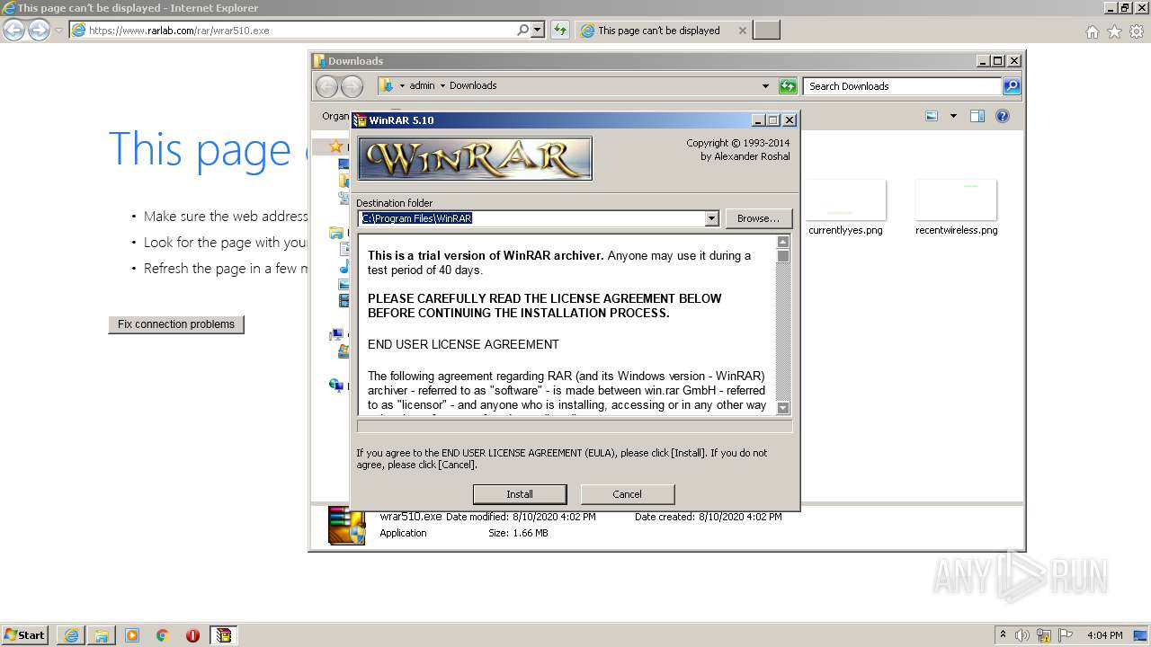Click the WinRAR logo banner
The height and width of the screenshot is (647, 1151).
475,158
